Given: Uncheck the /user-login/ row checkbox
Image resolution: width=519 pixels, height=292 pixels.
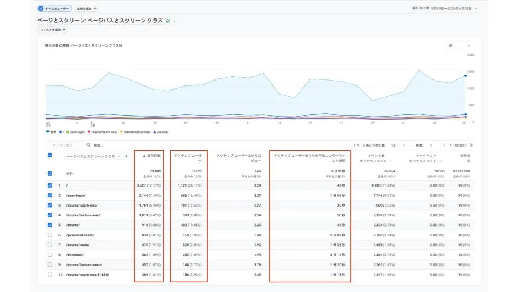Looking at the screenshot, I should tap(50, 195).
